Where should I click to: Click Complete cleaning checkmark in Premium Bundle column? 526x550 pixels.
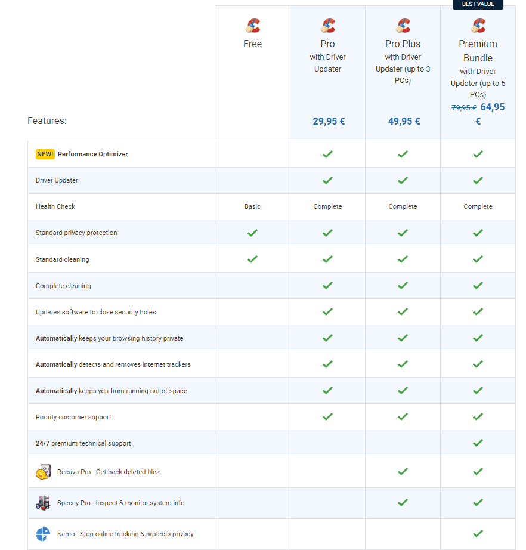tap(478, 286)
